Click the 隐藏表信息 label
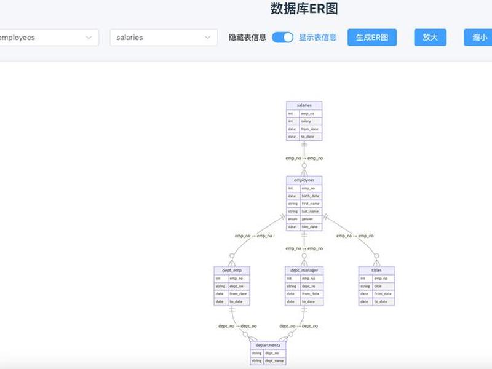 (x=247, y=38)
